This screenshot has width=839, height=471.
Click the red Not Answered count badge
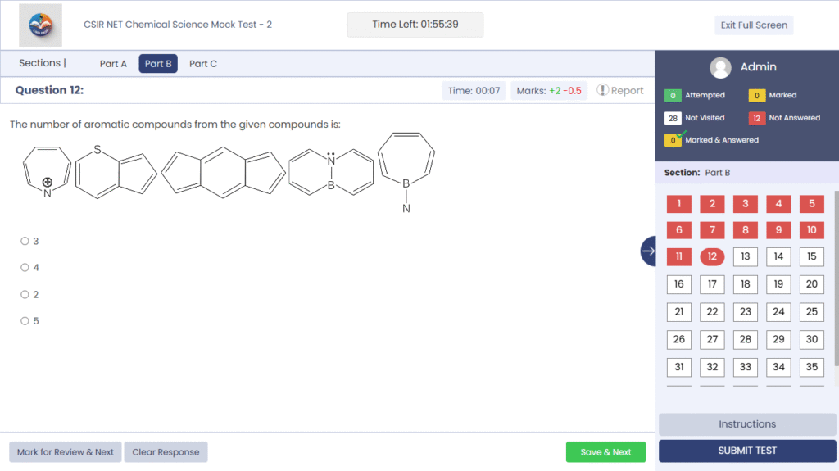(x=757, y=118)
